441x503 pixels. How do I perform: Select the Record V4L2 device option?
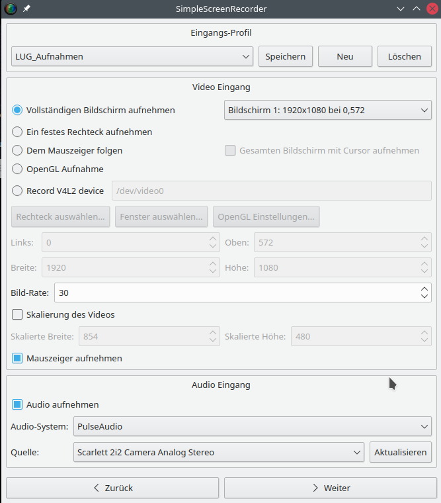click(x=18, y=191)
